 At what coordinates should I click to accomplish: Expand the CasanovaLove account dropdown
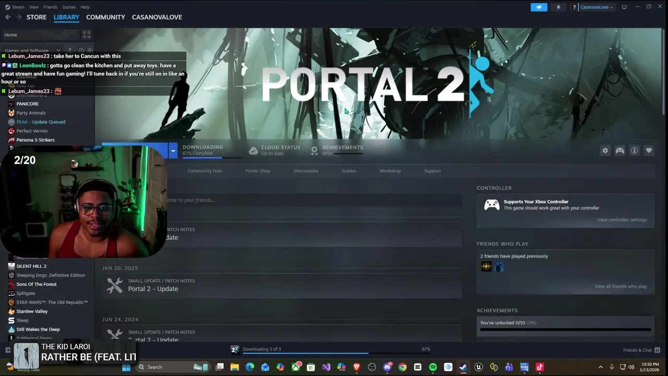coord(597,7)
